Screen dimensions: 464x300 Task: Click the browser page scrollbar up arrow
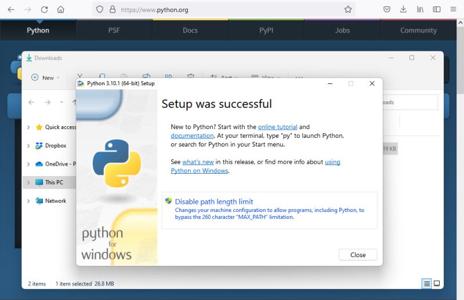coord(461,23)
